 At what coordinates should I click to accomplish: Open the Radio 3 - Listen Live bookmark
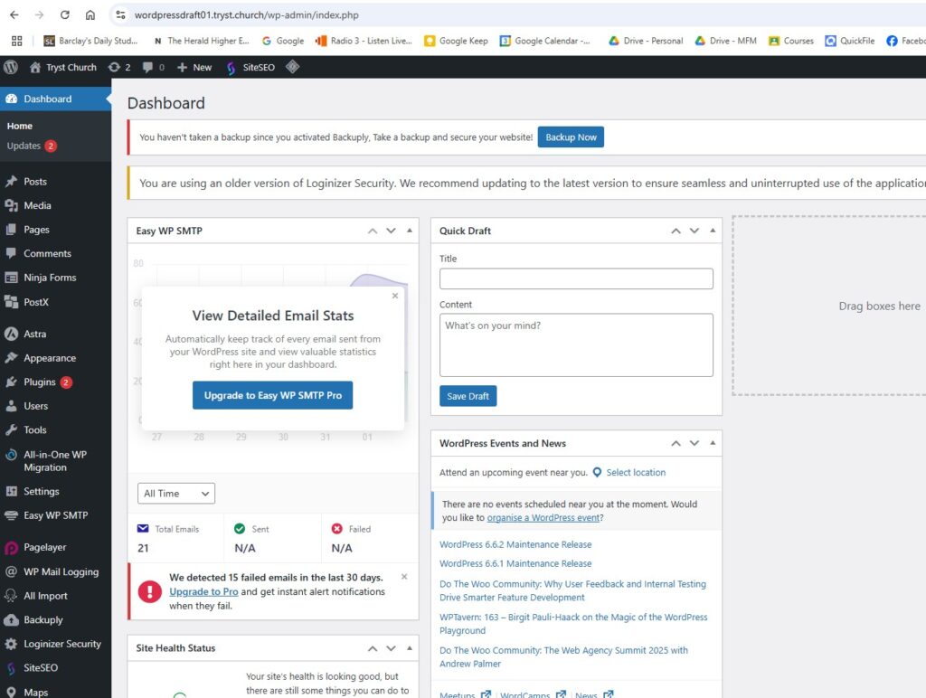coord(364,41)
